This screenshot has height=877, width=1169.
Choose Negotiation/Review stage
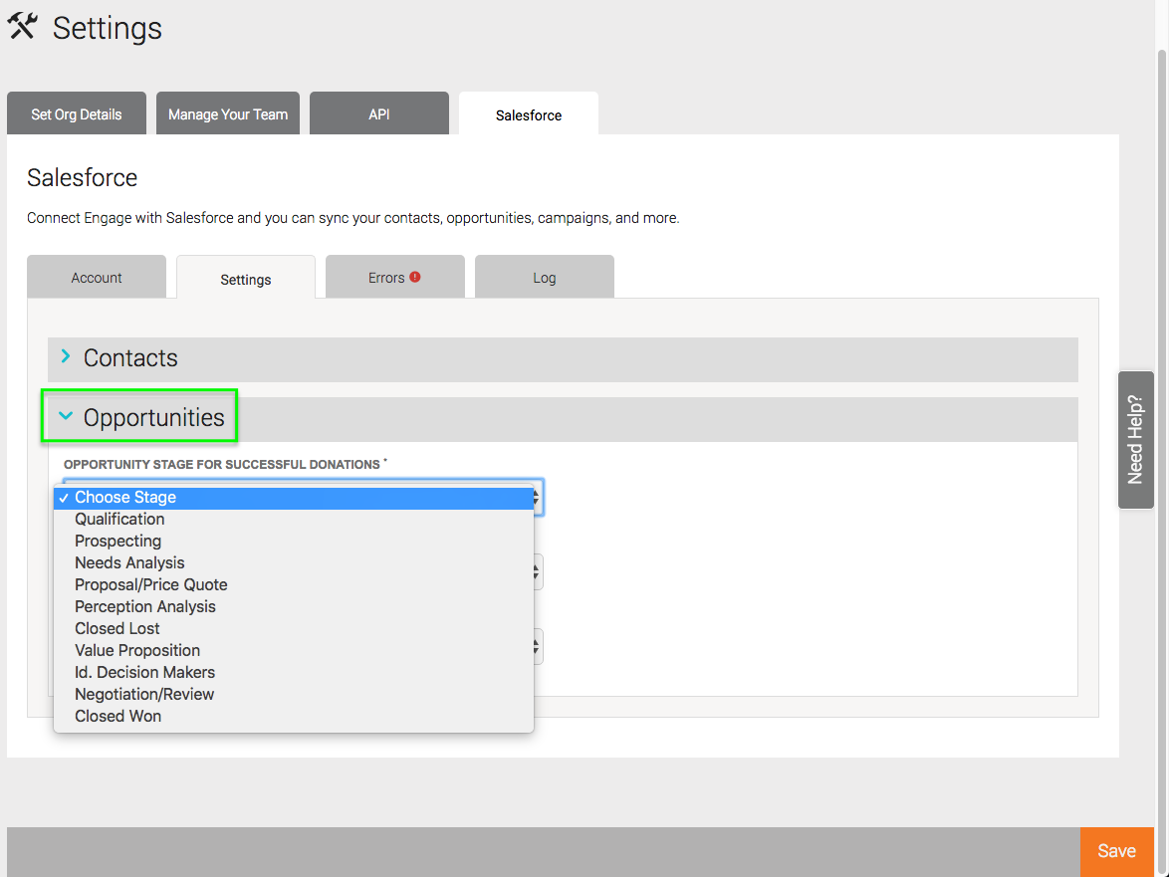click(294, 694)
